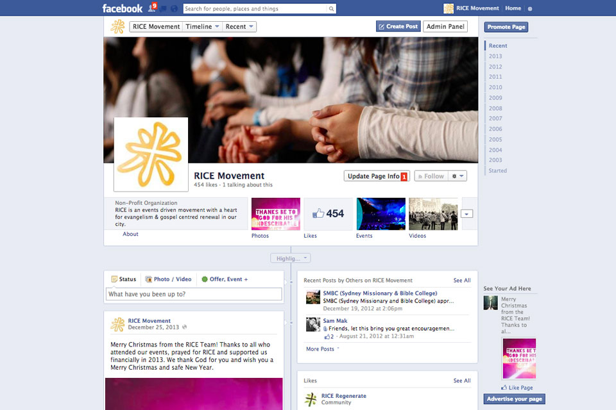Jump to 2012 in timeline navigator

(x=495, y=67)
